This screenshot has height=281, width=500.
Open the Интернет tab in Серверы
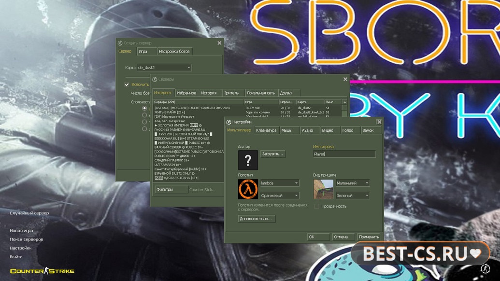pyautogui.click(x=163, y=92)
